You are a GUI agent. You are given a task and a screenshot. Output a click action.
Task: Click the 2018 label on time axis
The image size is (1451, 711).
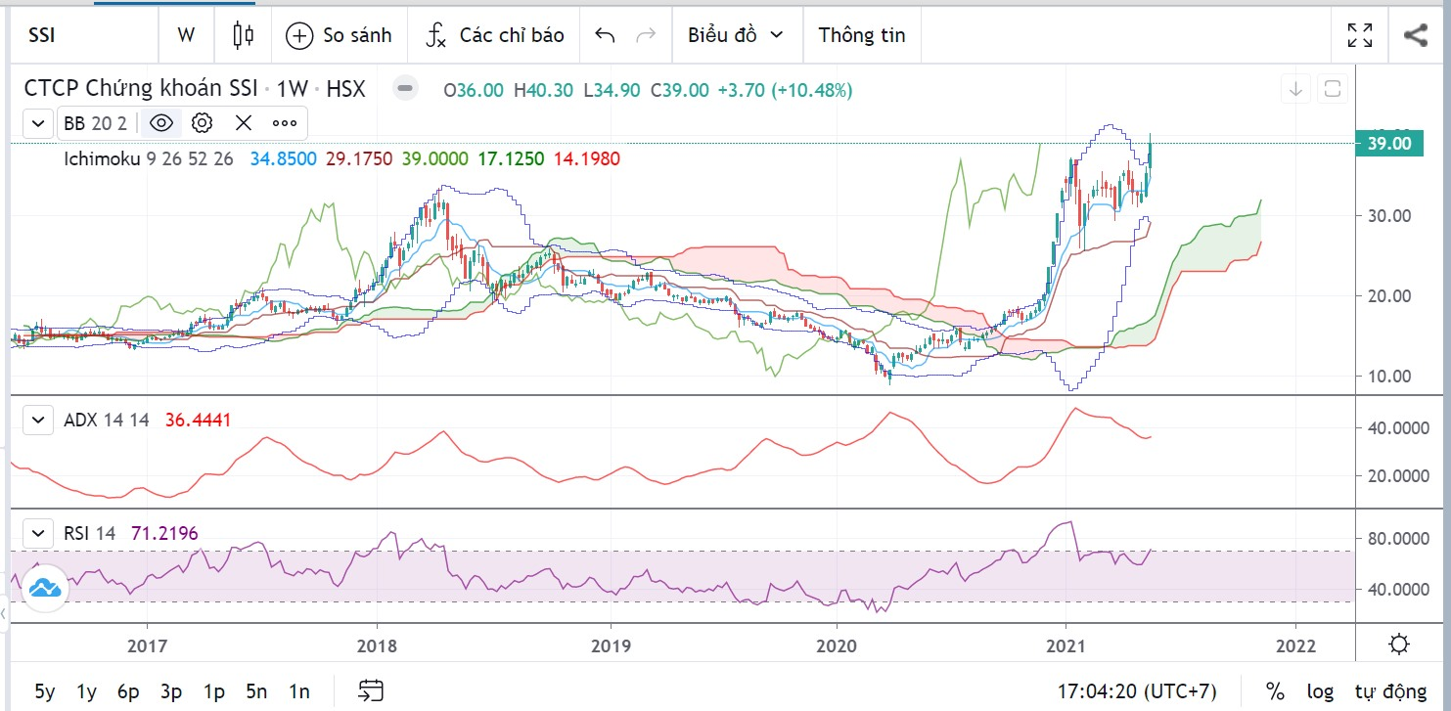(377, 644)
